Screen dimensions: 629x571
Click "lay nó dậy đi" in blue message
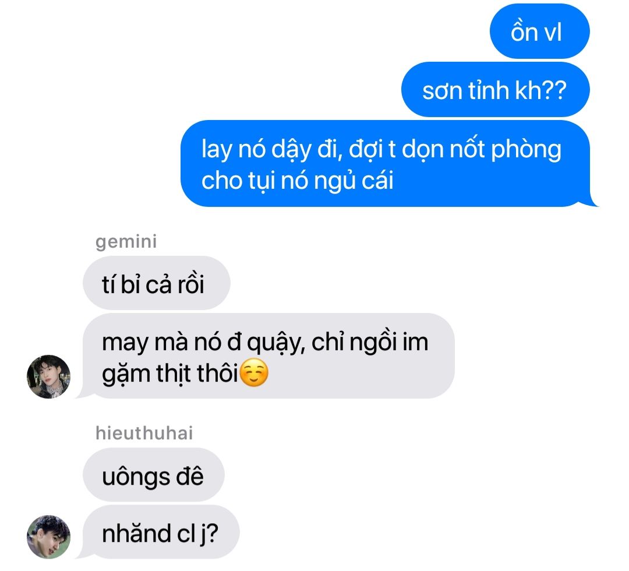272,149
